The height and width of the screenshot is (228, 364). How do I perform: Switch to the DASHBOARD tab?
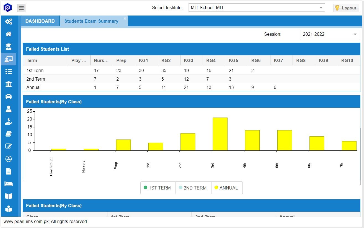[40, 21]
